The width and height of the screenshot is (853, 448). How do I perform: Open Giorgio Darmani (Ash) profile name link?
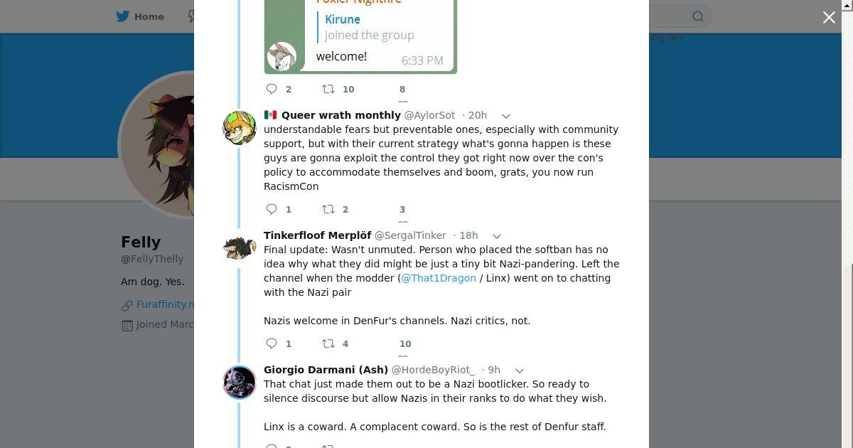pyautogui.click(x=326, y=370)
